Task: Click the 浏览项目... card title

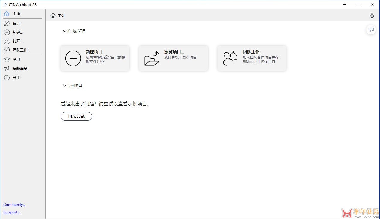Action: click(x=174, y=52)
